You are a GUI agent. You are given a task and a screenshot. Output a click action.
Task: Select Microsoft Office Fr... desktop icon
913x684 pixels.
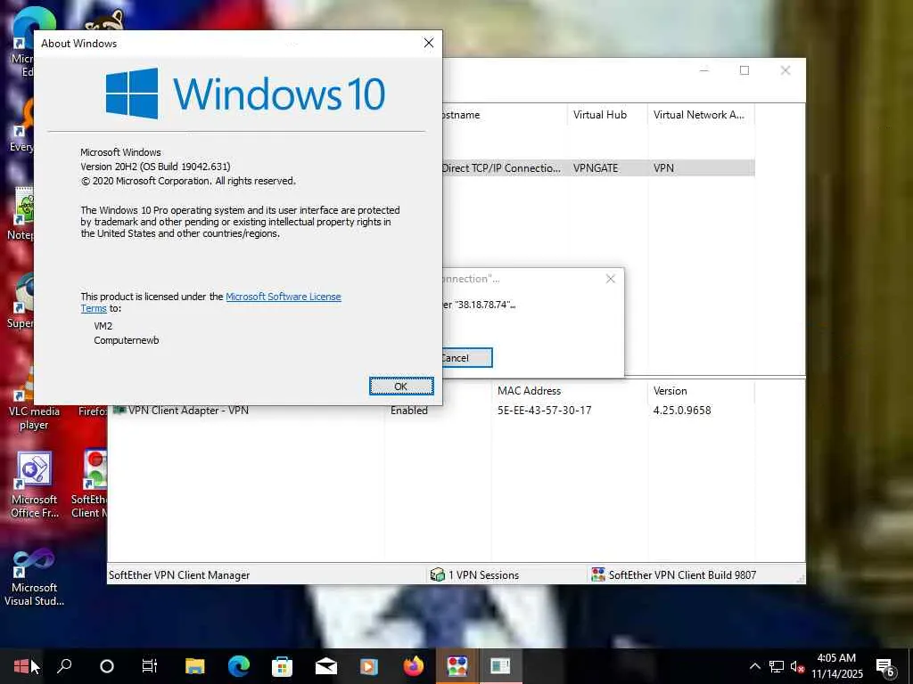(35, 485)
